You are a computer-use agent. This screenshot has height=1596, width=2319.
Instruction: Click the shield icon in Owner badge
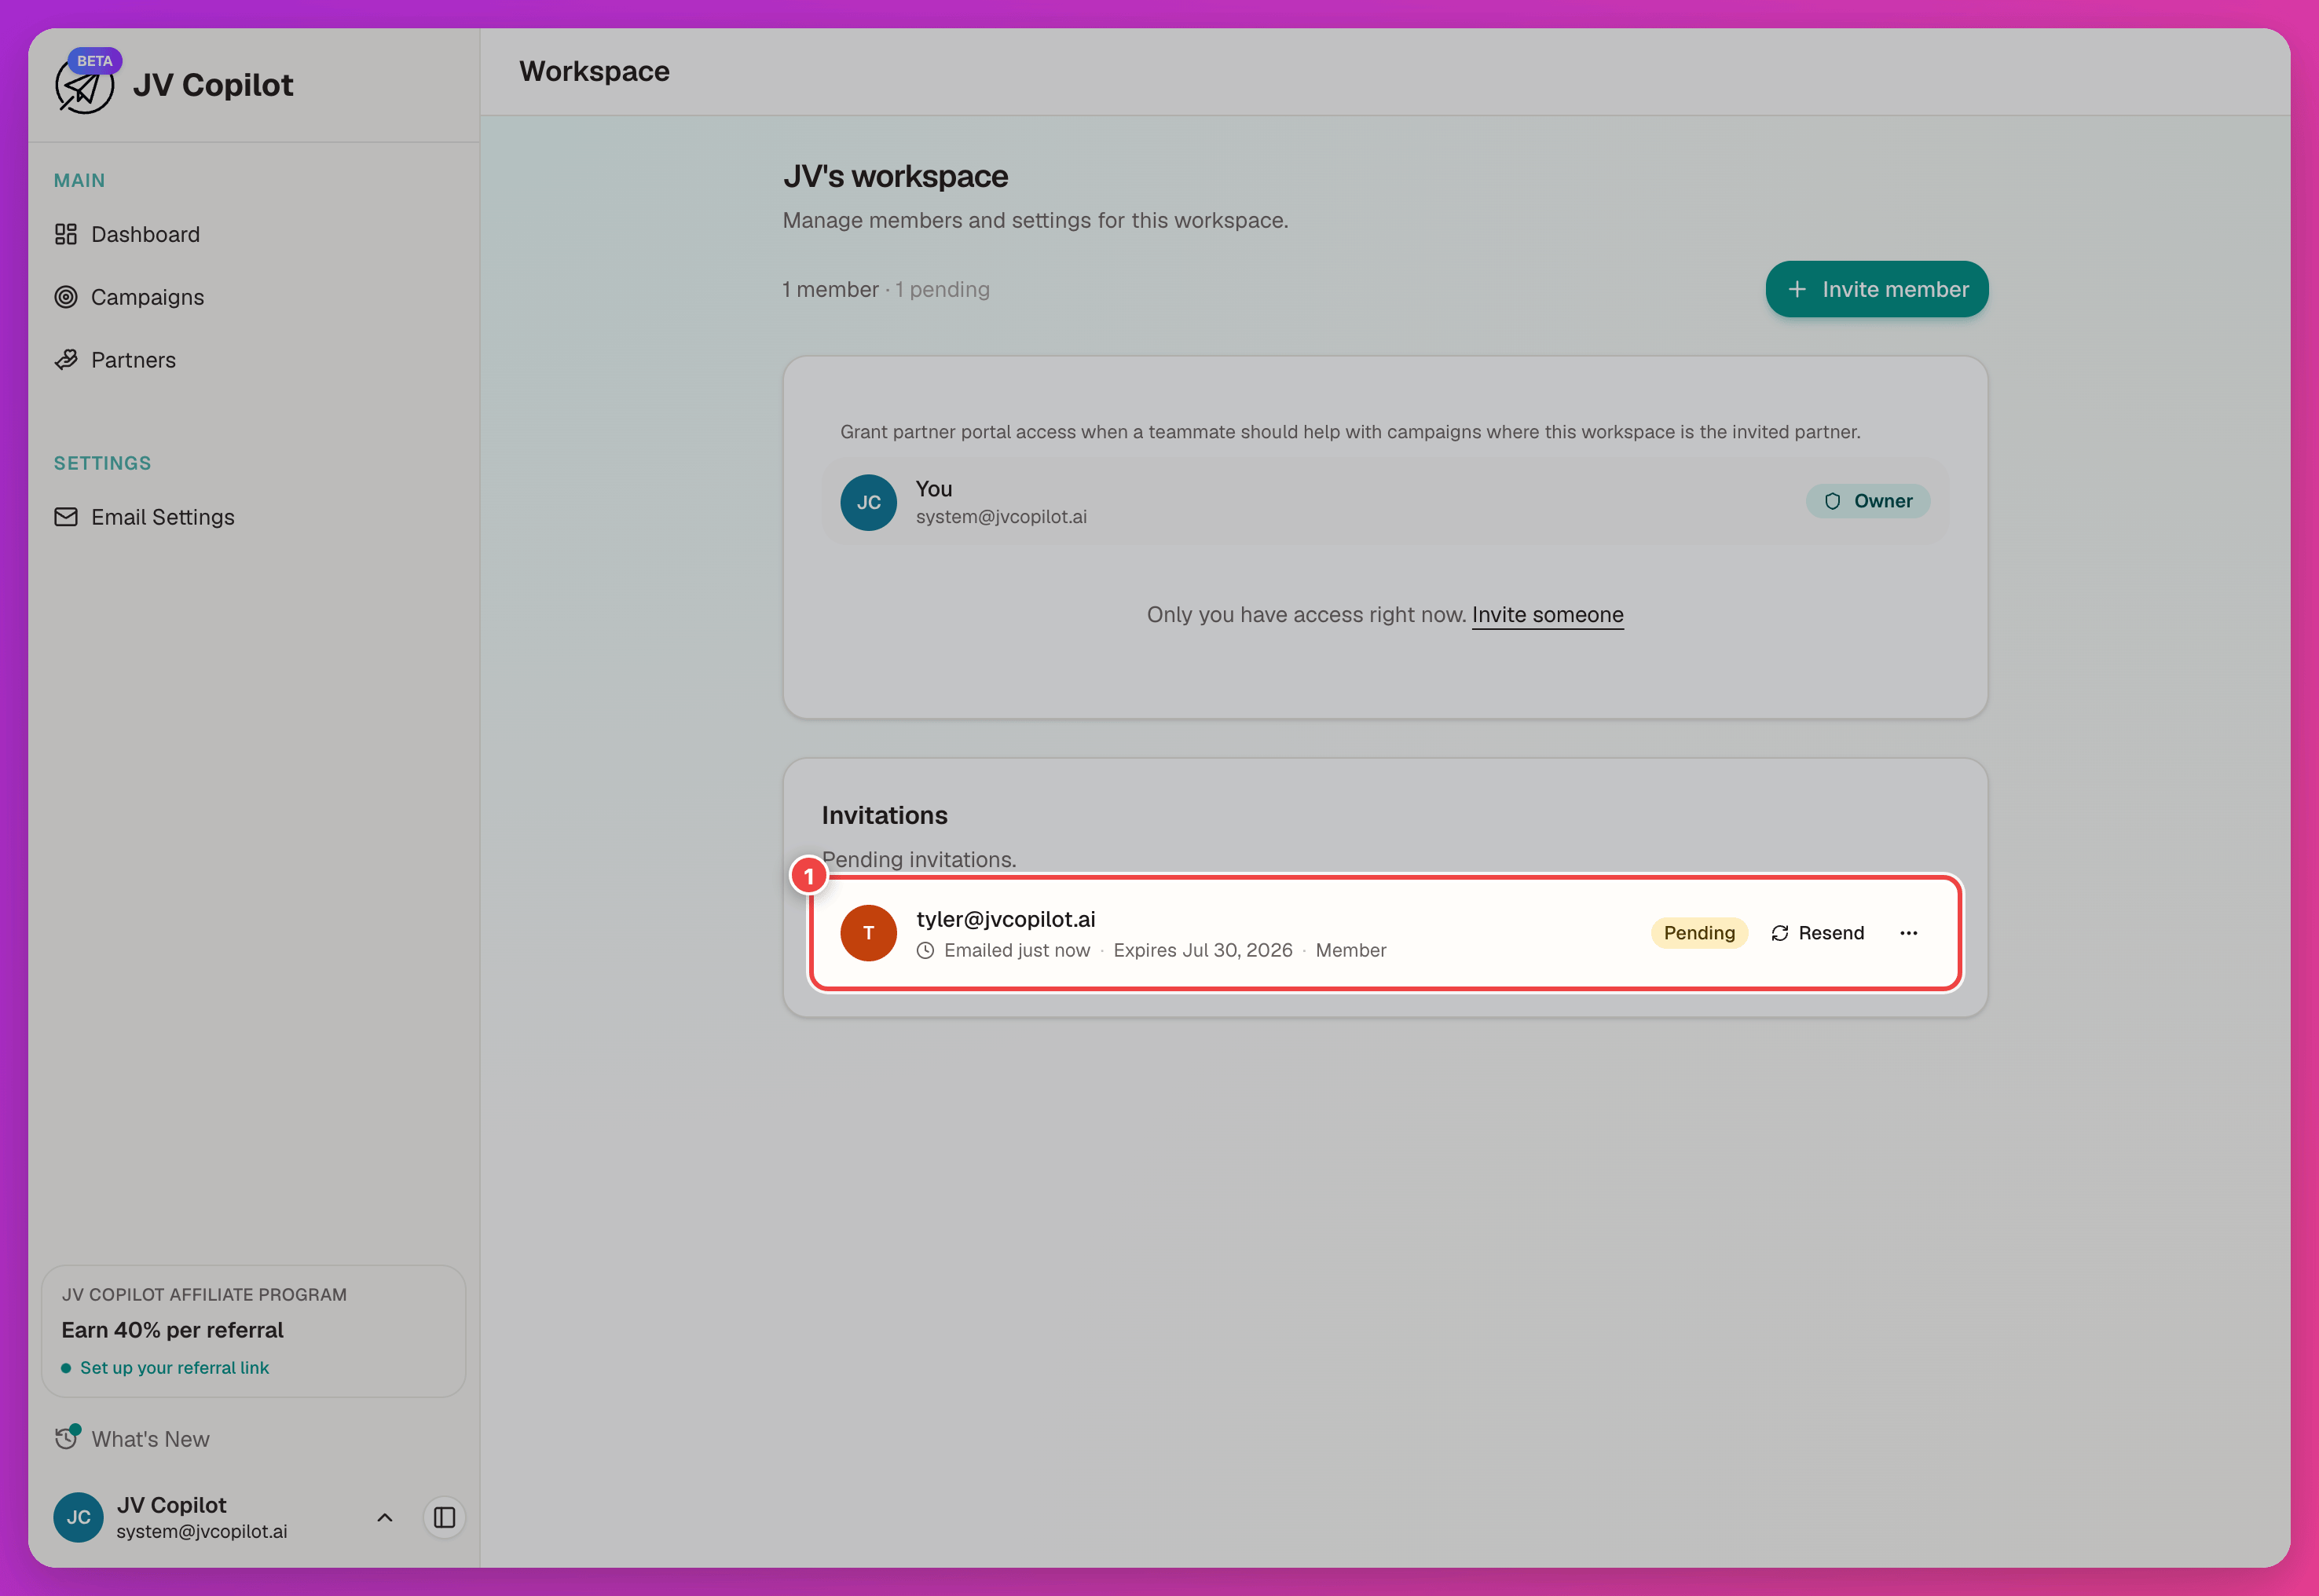(1832, 501)
